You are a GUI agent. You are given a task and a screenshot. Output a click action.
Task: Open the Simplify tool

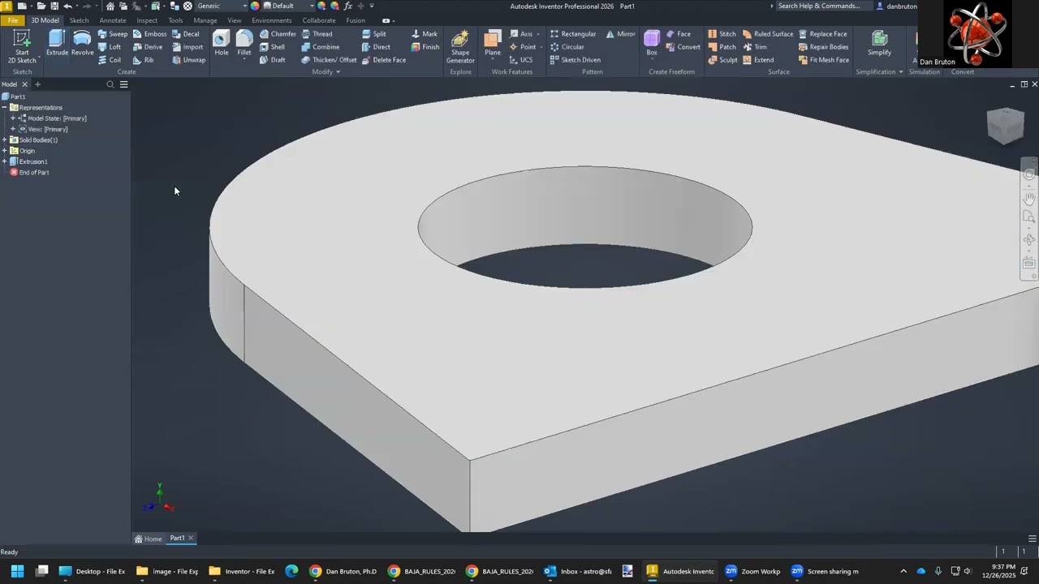(879, 44)
